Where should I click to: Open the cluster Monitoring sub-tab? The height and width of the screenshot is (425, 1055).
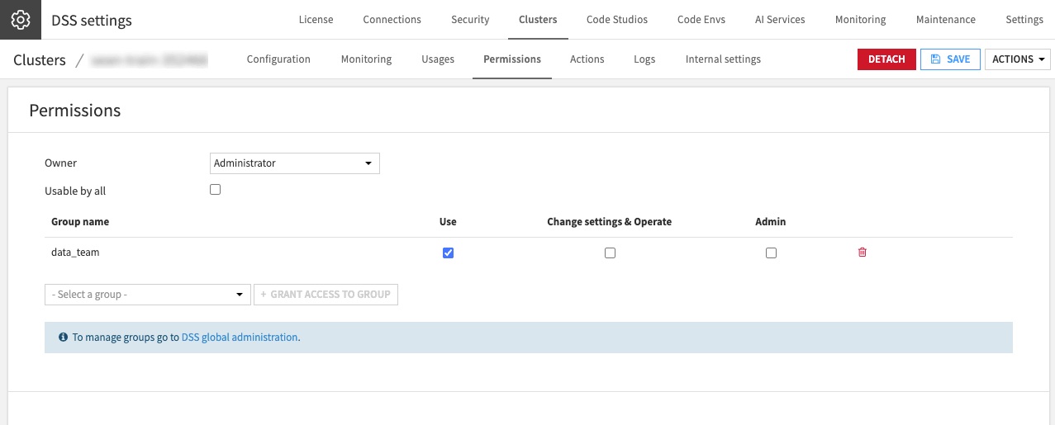pos(366,59)
